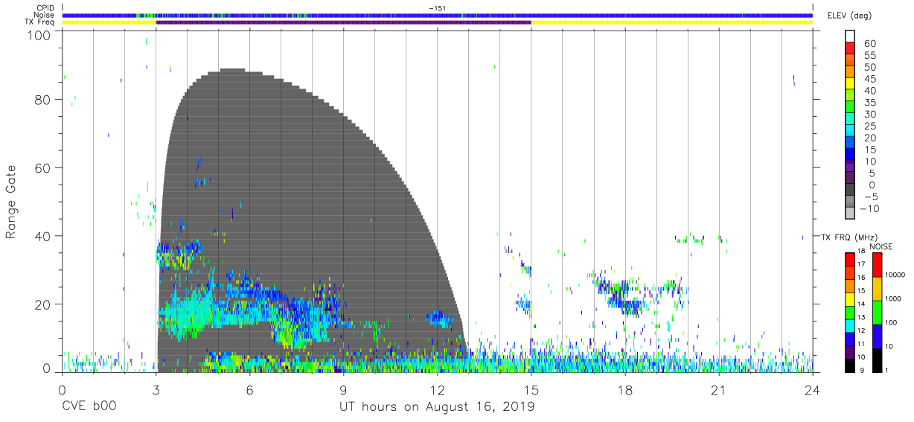This screenshot has height=422, width=914.
Task: Click the ELEV (deg) colorbar title
Action: pyautogui.click(x=849, y=15)
